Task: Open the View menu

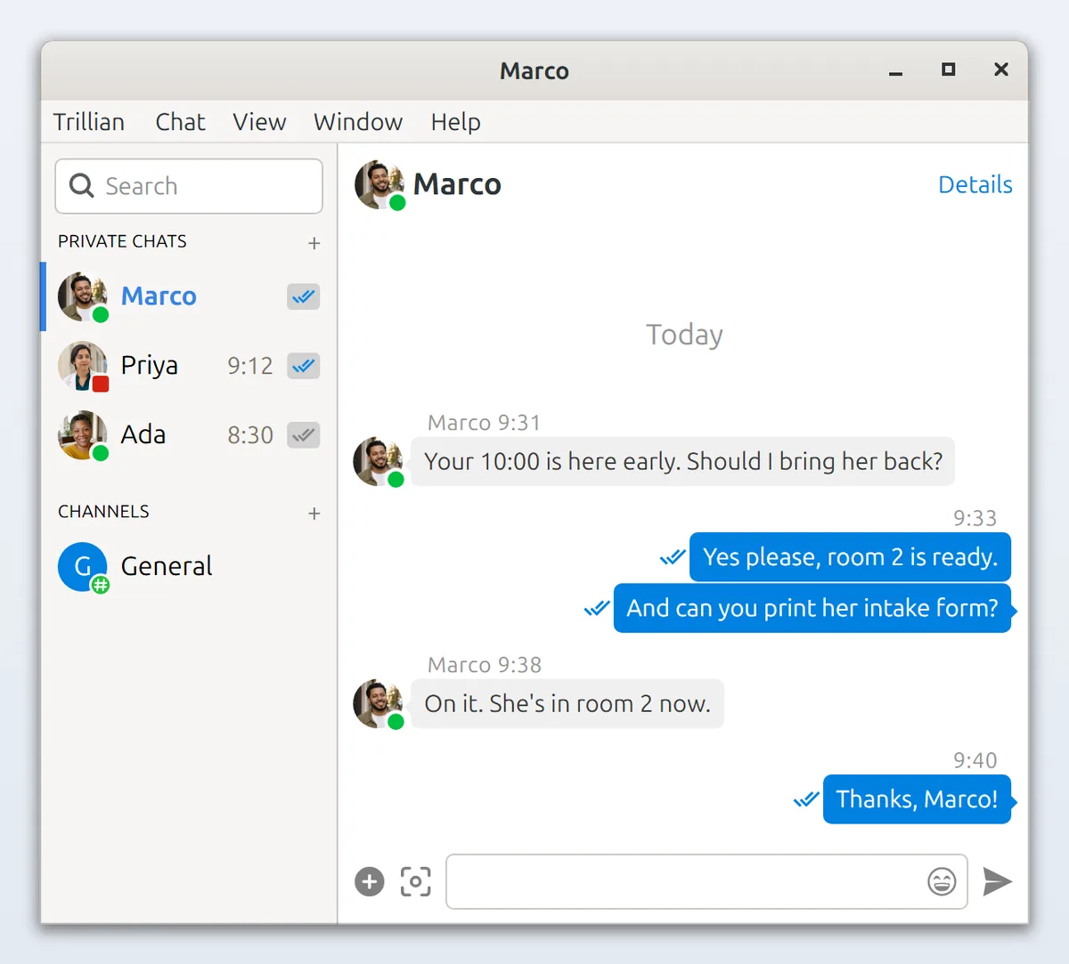Action: [x=259, y=122]
